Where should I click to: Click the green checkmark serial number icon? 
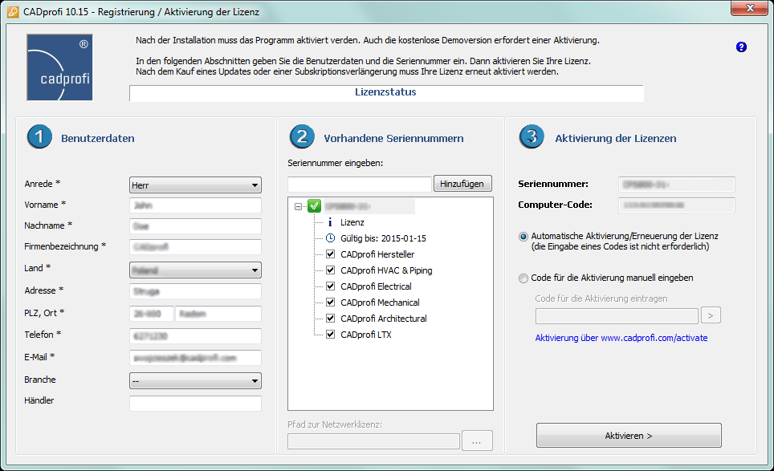click(315, 205)
